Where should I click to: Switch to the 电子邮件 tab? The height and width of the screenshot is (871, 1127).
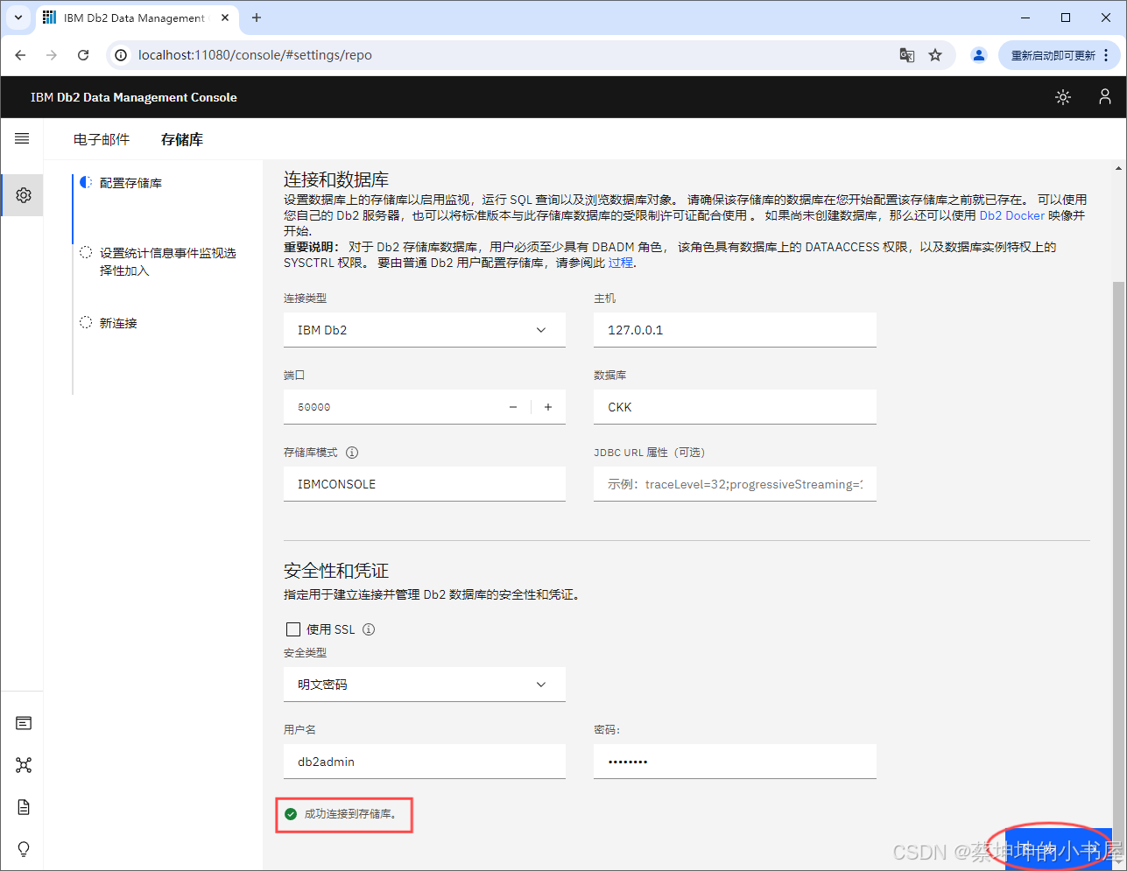[x=101, y=139]
